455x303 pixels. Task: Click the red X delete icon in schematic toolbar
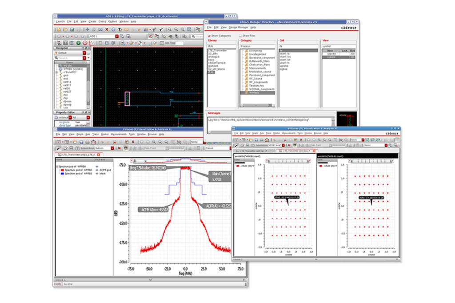point(107,29)
